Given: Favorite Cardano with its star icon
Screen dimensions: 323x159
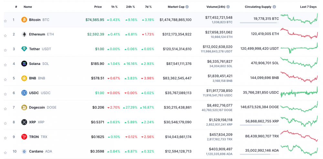Looking at the screenshot, I should tap(5, 153).
